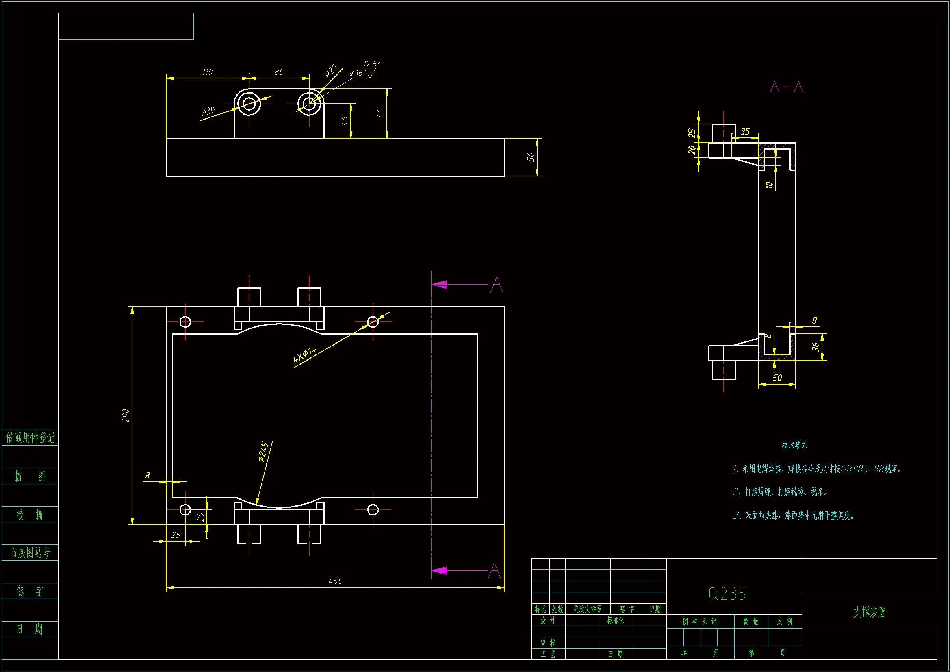The width and height of the screenshot is (950, 672).
Task: Select the 标准化 cell in title block
Action: pos(615,620)
